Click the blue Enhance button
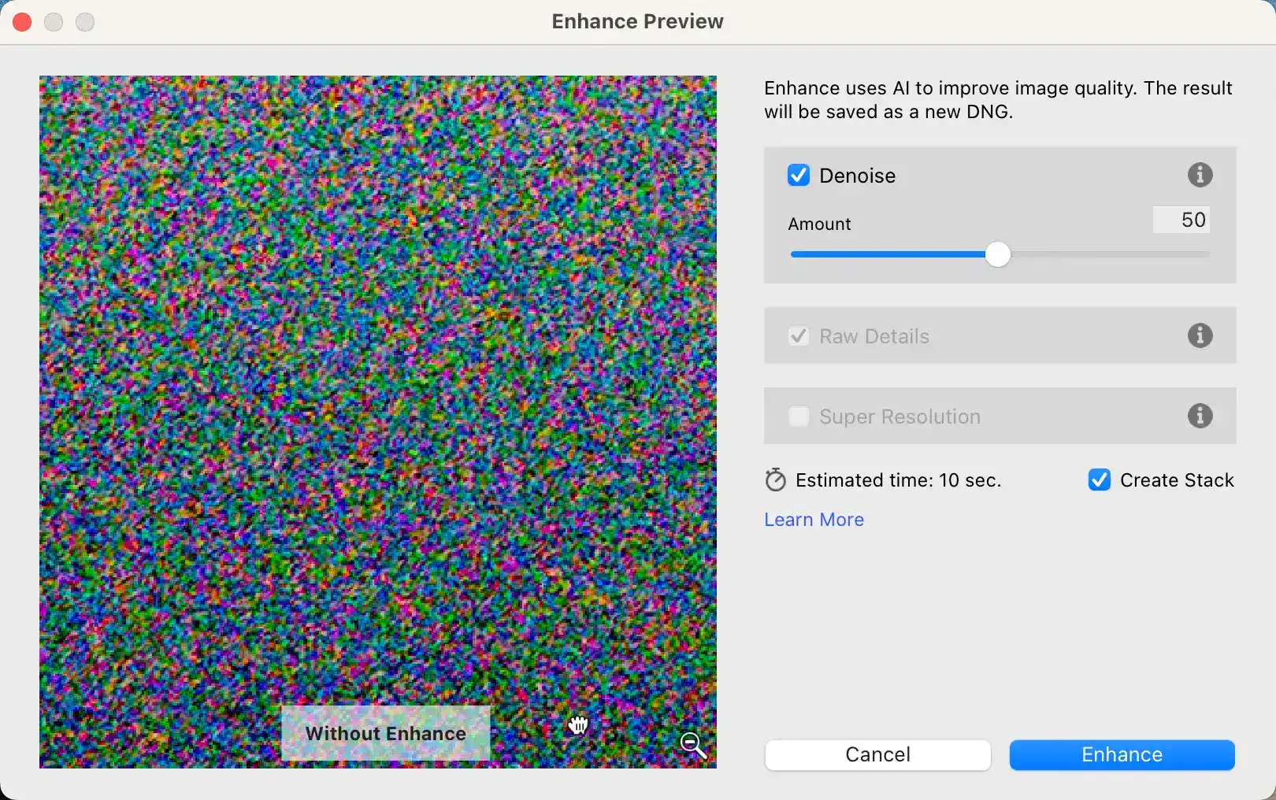The height and width of the screenshot is (800, 1276). pos(1122,754)
